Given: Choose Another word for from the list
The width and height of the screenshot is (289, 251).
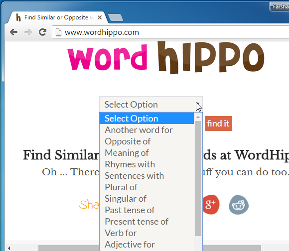Looking at the screenshot, I should pos(146,130).
